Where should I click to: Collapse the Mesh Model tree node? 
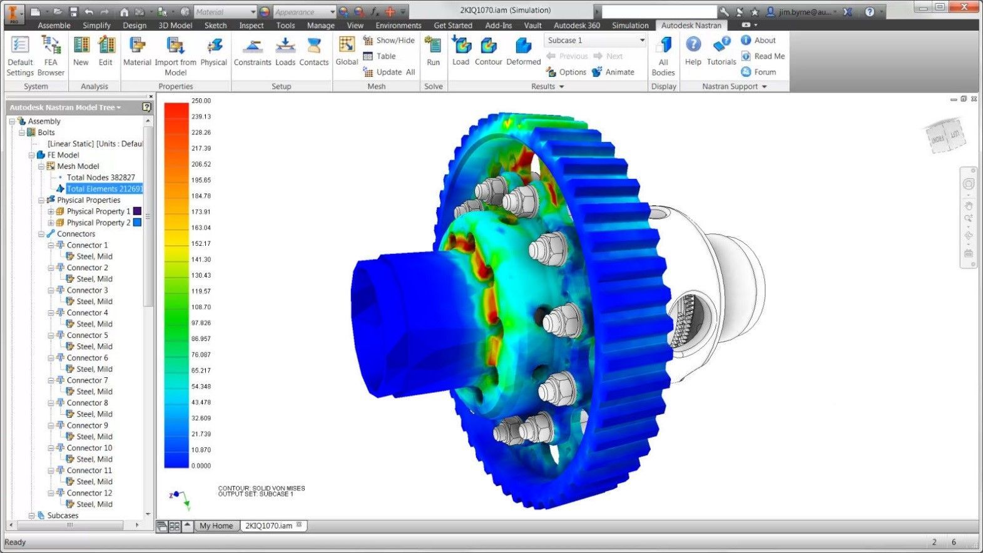tap(41, 166)
